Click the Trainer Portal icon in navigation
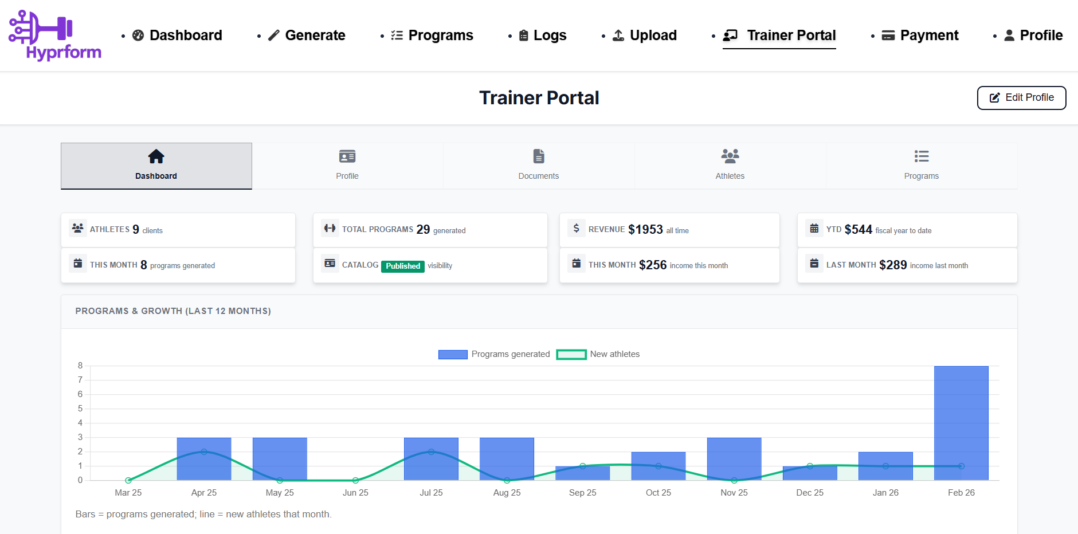This screenshot has width=1078, height=534. (x=730, y=35)
